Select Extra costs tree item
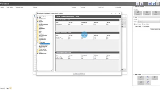The image size is (160, 90). 43,48
